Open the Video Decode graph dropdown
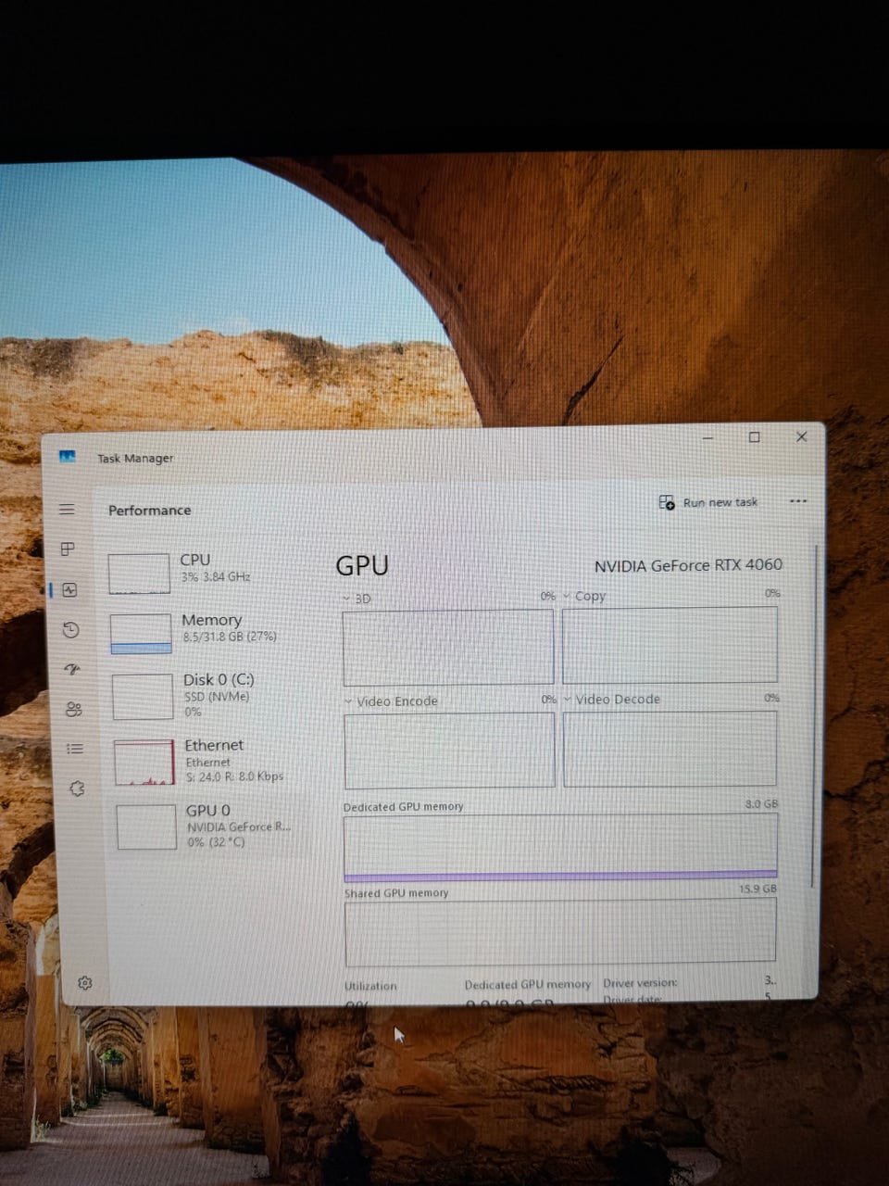The height and width of the screenshot is (1186, 889). 611,700
